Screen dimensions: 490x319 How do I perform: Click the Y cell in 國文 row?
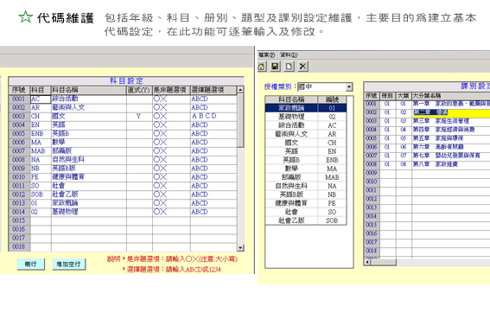pos(139,116)
